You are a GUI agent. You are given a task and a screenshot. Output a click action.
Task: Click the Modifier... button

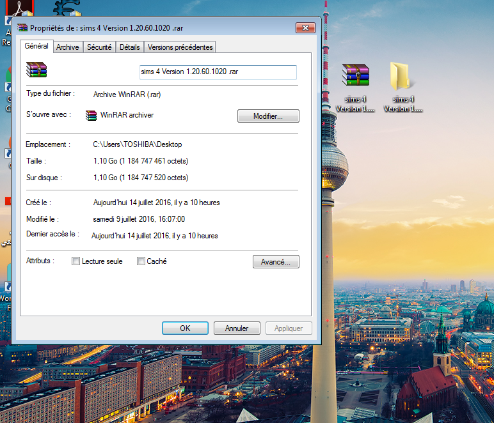point(268,116)
